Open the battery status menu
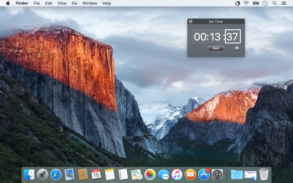293x183 pixels. 256,3
